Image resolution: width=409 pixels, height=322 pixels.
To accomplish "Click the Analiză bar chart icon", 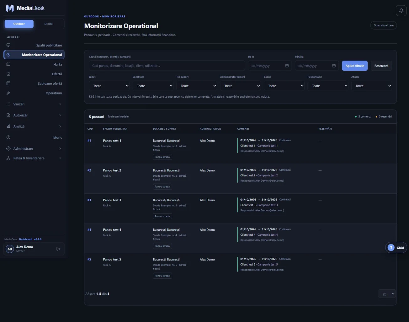I will [x=8, y=126].
